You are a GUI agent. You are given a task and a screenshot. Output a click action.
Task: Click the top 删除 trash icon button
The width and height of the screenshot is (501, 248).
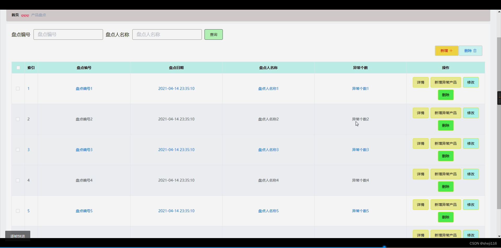click(x=470, y=51)
